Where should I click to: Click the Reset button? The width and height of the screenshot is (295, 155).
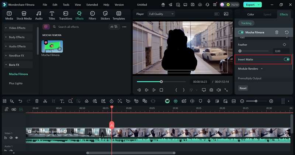pyautogui.click(x=243, y=88)
